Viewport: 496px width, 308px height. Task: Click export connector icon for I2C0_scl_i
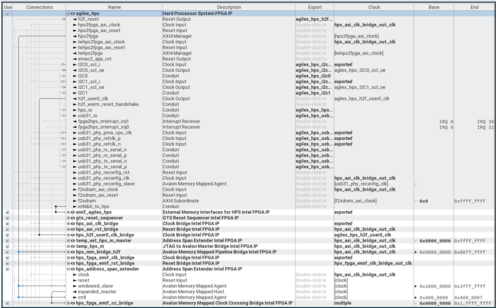[63, 65]
